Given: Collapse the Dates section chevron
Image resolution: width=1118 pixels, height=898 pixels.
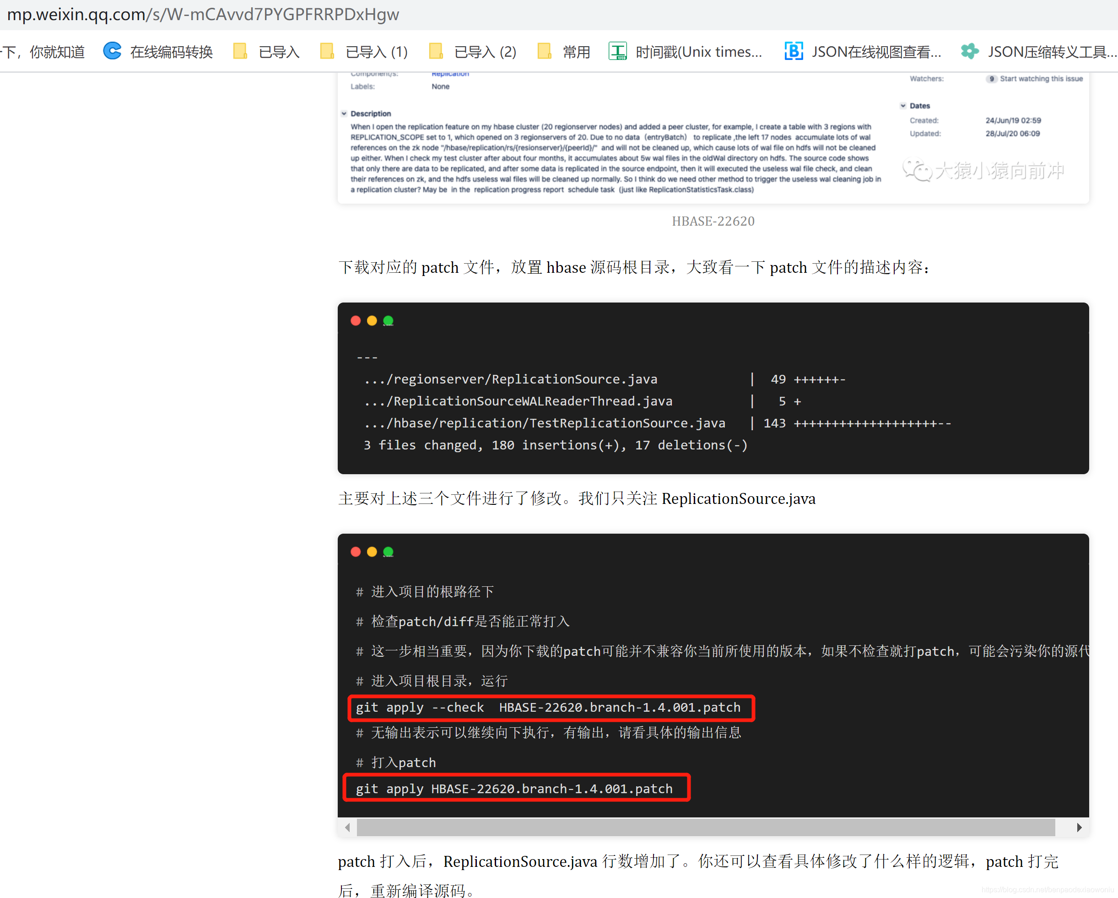Looking at the screenshot, I should 903,106.
